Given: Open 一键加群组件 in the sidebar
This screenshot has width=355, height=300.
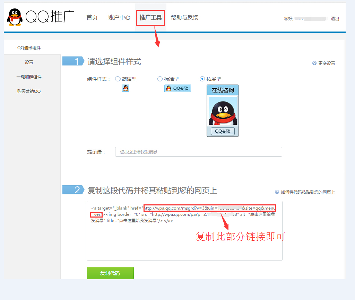Looking at the screenshot, I should tap(29, 77).
